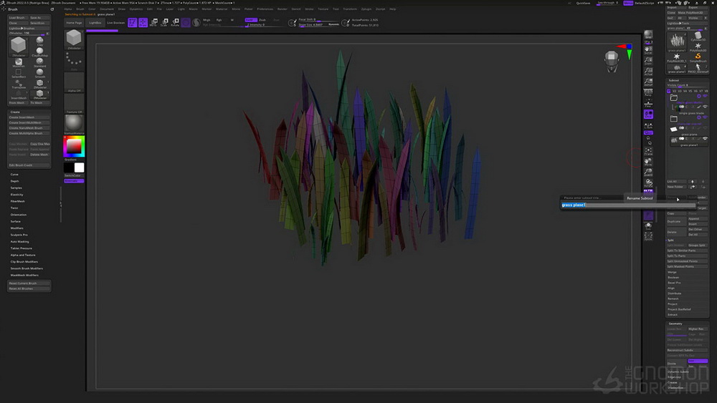Switch to Scale gizmo mode
This screenshot has height=403, width=717.
(x=164, y=22)
